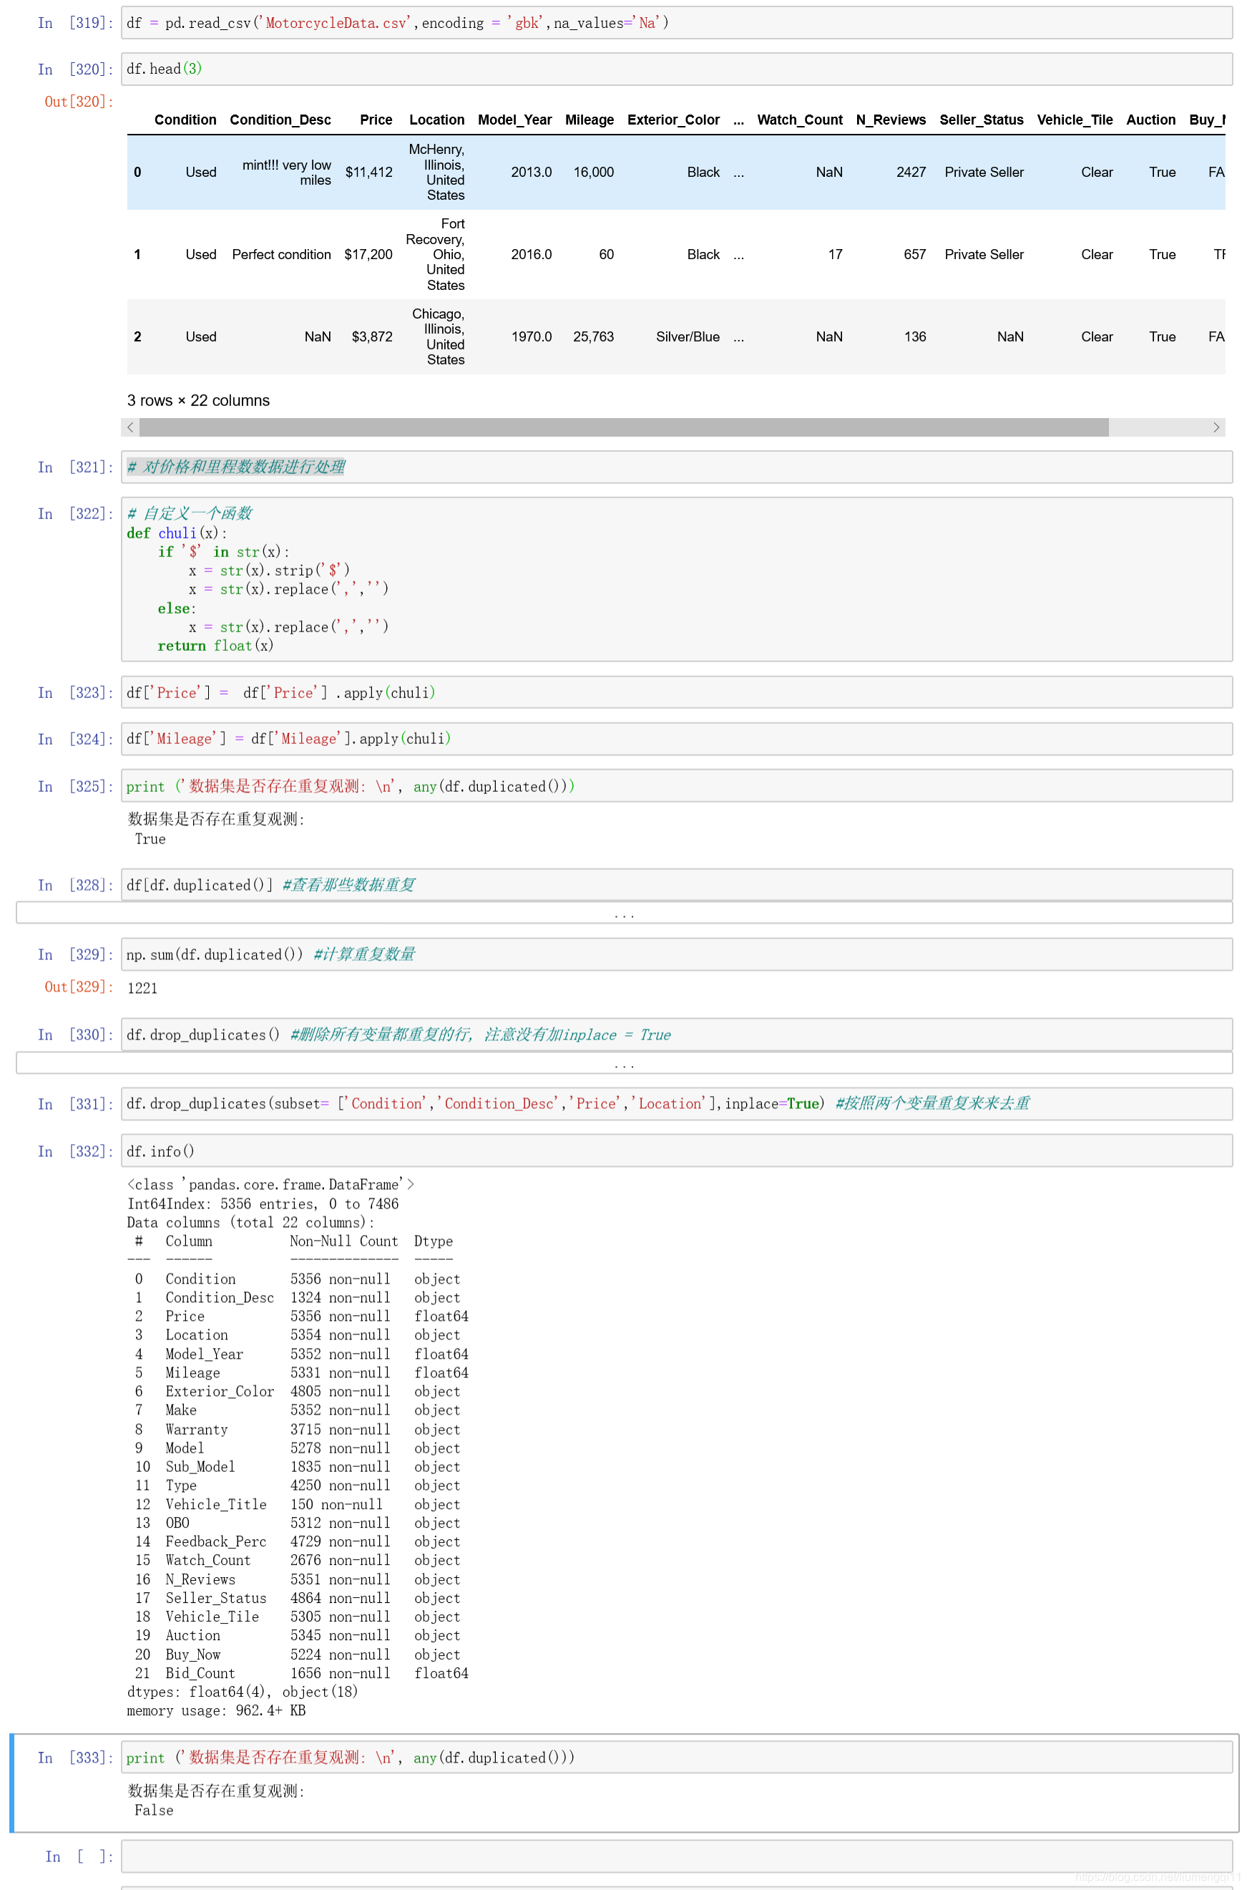Screen dimensions: 1247x1890
Task: Click the Watch_Count column header
Action: pos(800,120)
